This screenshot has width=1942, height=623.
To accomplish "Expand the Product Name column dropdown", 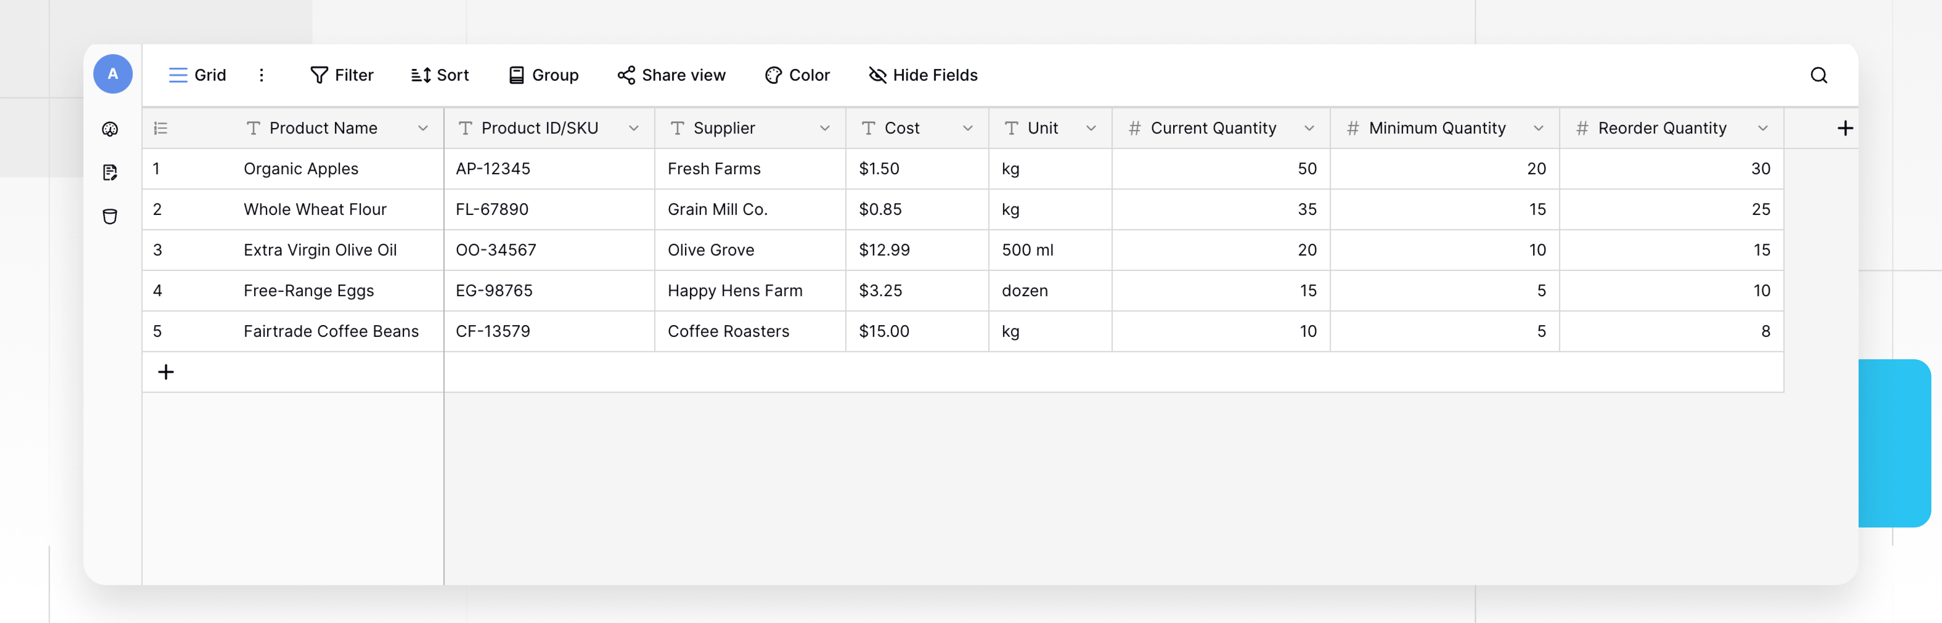I will (423, 128).
